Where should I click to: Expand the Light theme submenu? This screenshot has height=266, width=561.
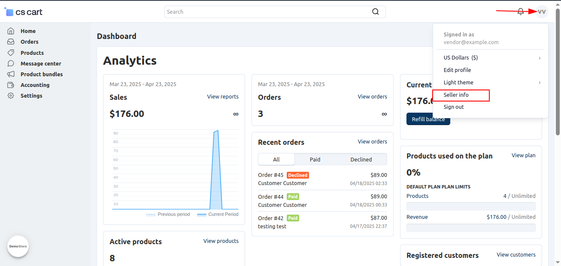pos(458,82)
